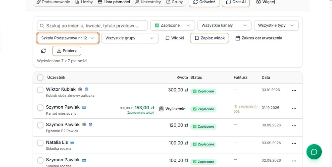Viewport: 332px width, 167px height.
Task: Click the bank icon beside Wiktor Kubiak
Action: coord(86,89)
